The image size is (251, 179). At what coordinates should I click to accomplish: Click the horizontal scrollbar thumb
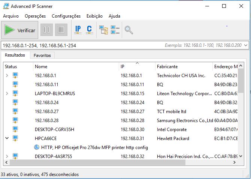click(x=97, y=163)
